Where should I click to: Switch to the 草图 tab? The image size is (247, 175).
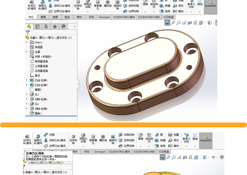point(43,17)
